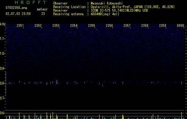This screenshot has height=119, width=187.
Task: Click the 2354 time marker
Action: [74, 26]
